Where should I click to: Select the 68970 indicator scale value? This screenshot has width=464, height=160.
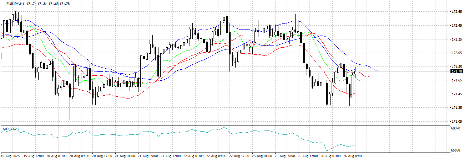coord(455,128)
